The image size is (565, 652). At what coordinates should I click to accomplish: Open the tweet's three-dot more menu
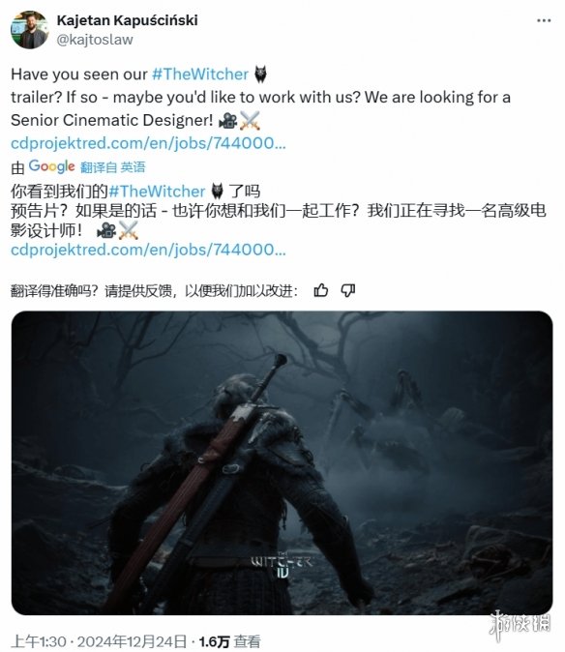tap(544, 20)
